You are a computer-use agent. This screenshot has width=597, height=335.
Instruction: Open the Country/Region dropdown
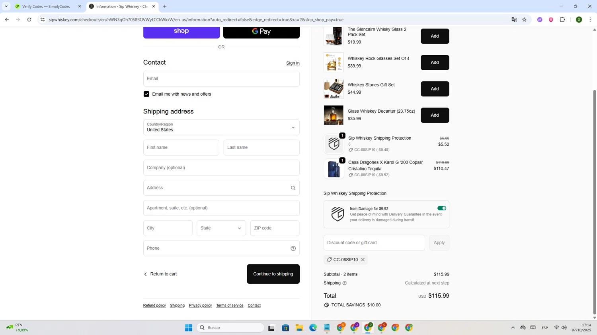[221, 127]
